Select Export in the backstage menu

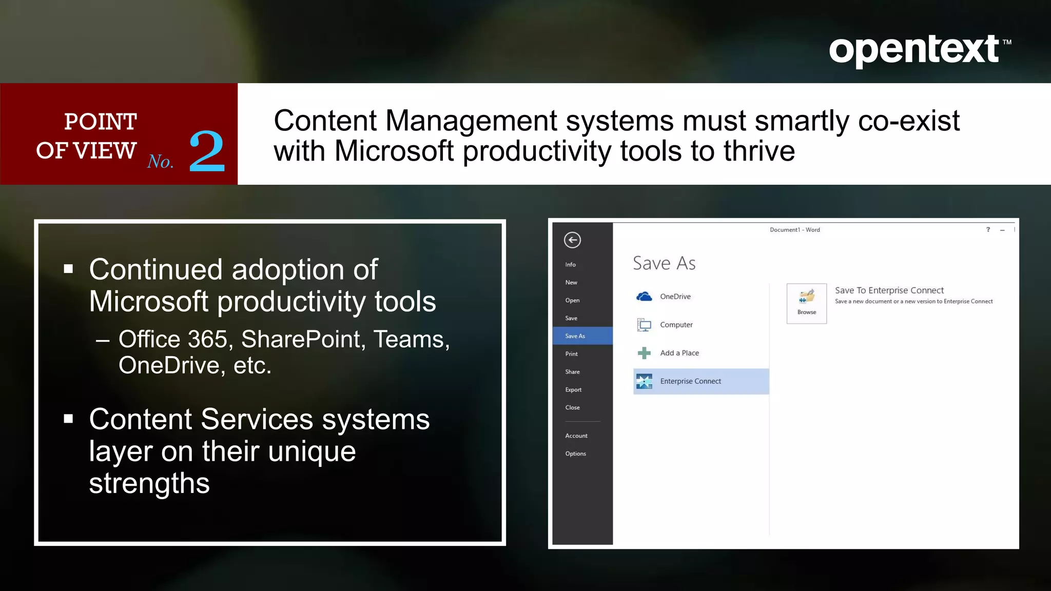574,390
